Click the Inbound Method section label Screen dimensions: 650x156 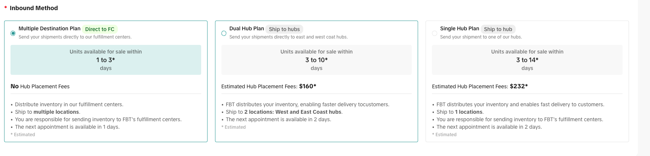tap(33, 8)
